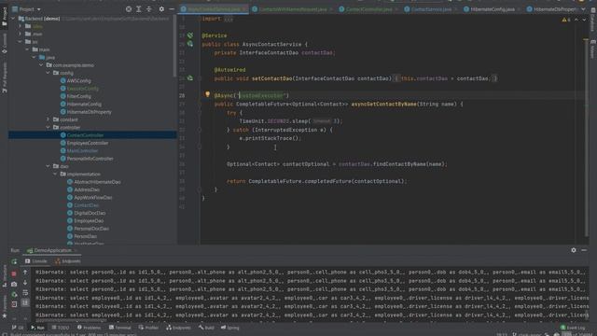
Task: Open AWSConfig class in project tree
Action: (78, 81)
